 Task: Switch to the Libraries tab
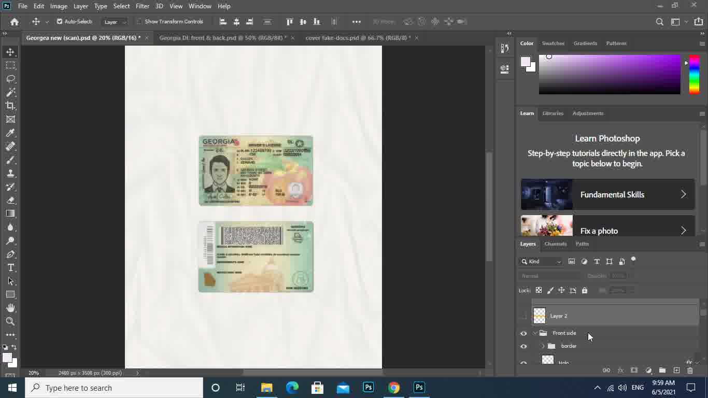[x=553, y=113]
